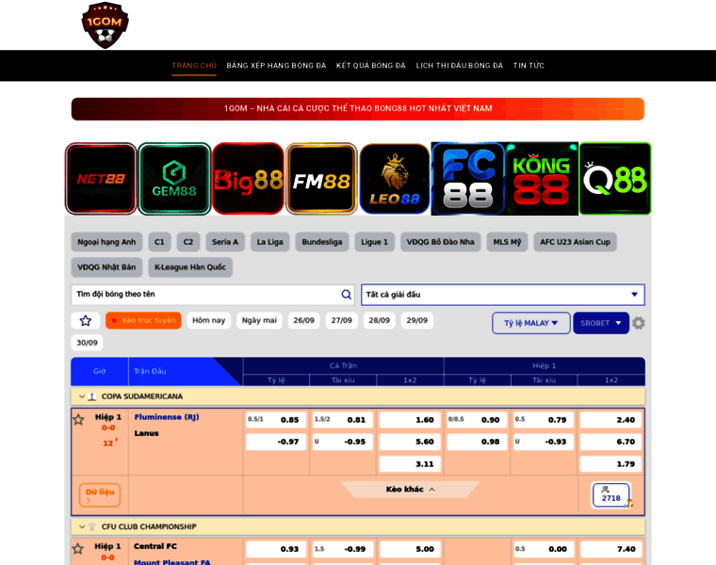Image resolution: width=716 pixels, height=565 pixels.
Task: Show favorites with the star filter button
Action: click(x=86, y=320)
